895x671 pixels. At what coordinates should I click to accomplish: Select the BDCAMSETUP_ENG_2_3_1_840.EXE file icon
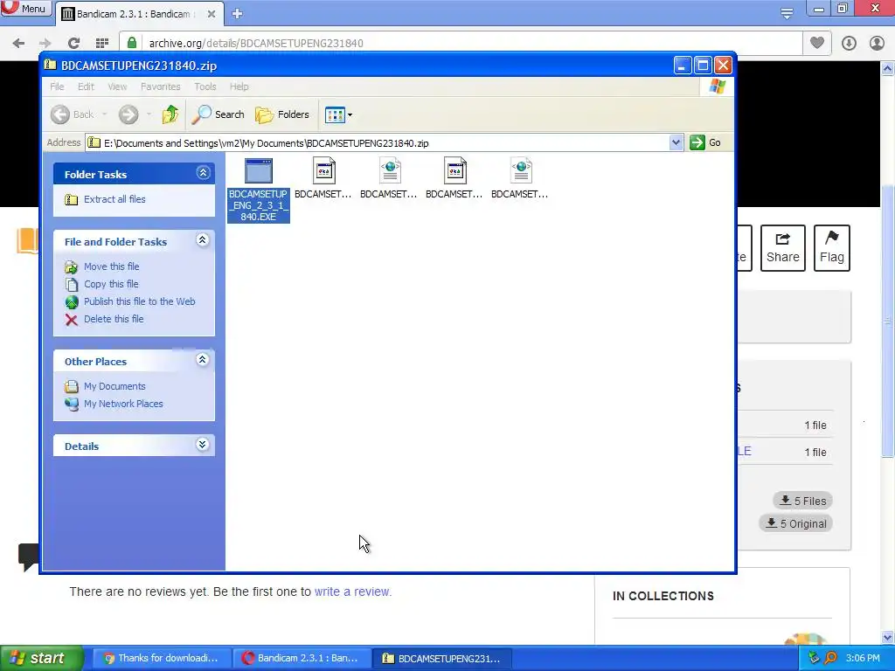pyautogui.click(x=259, y=170)
